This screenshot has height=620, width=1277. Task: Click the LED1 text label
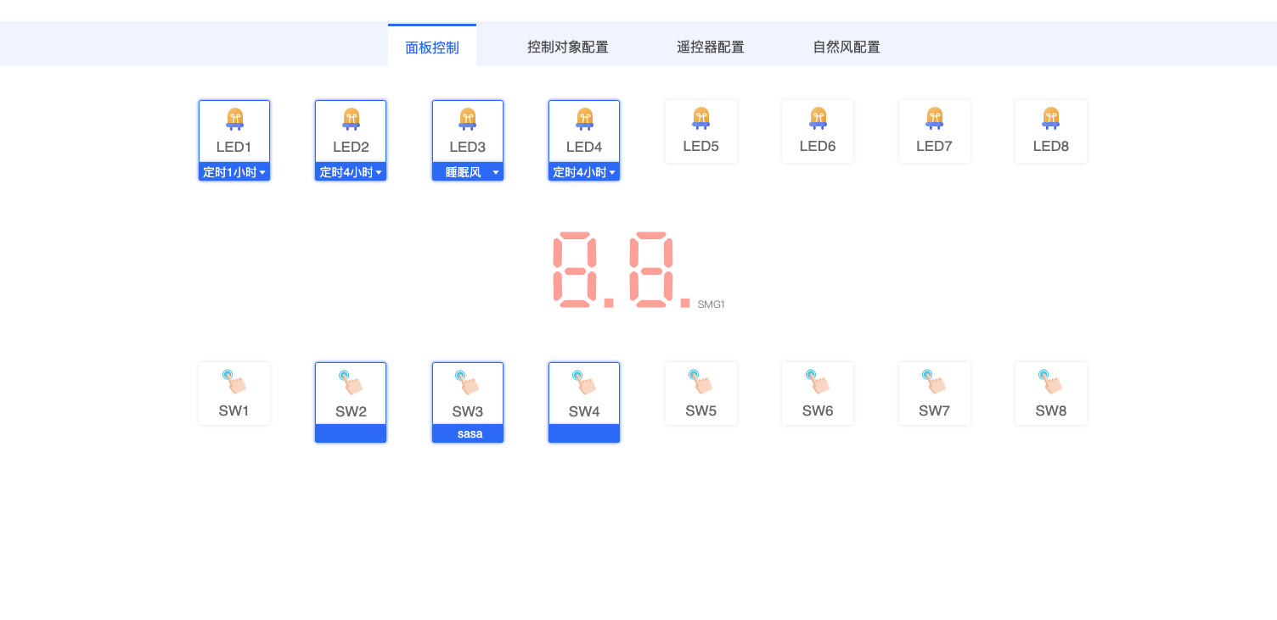234,147
